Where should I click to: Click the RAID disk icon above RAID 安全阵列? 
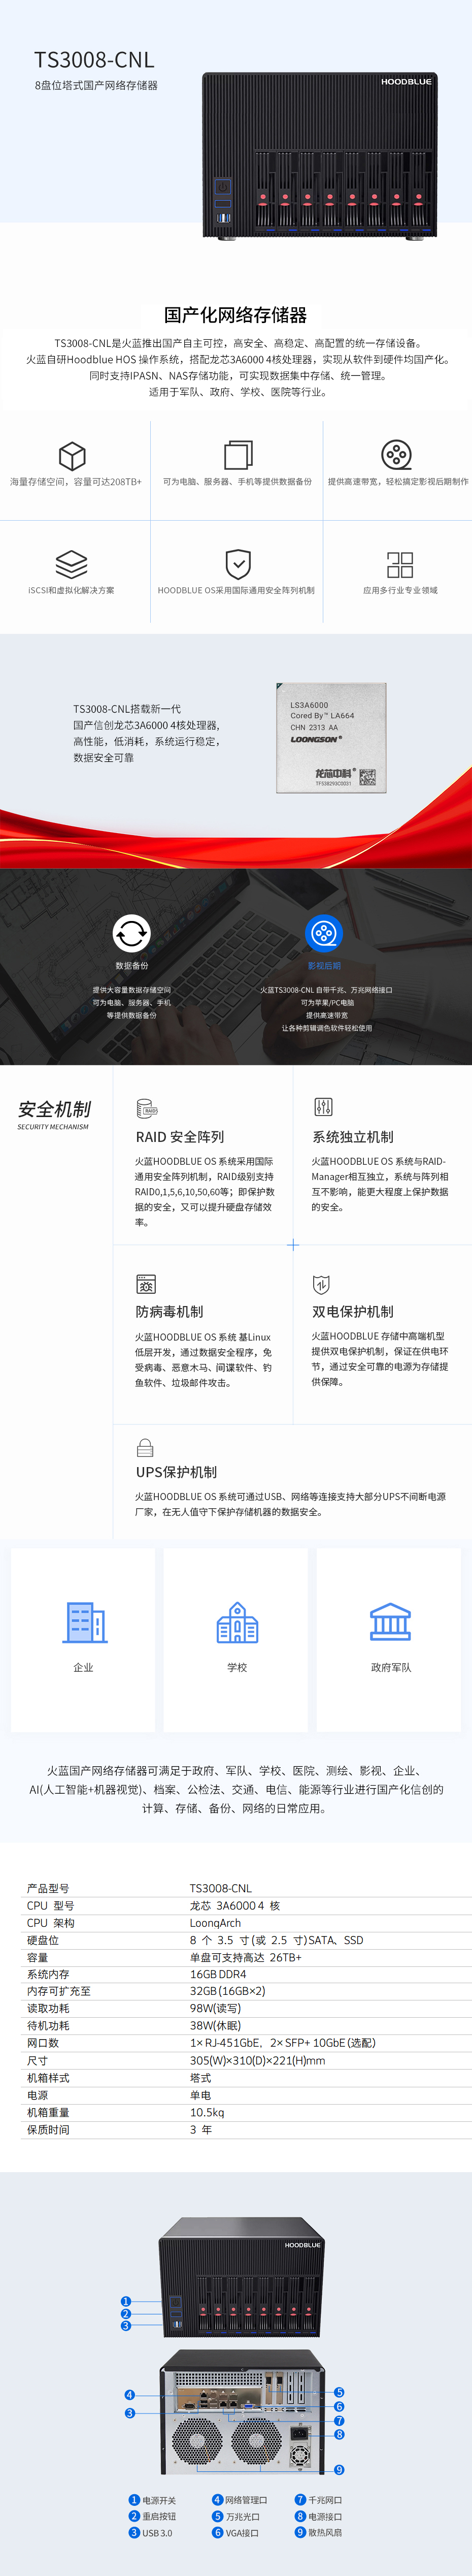[147, 1108]
